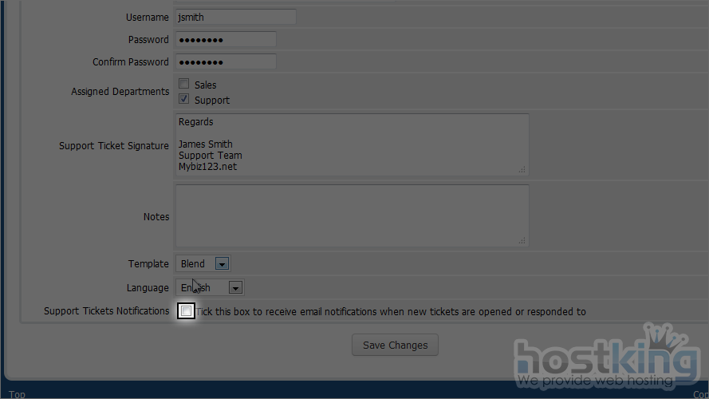Click the empty Notes text area
Image resolution: width=709 pixels, height=399 pixels.
[x=351, y=216]
